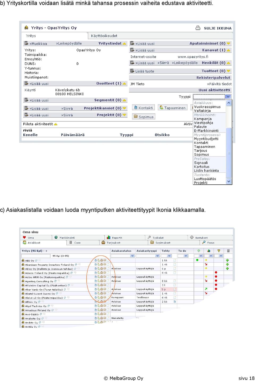255x381 pixels.
Task: Click the green target icon in the list header
Action: coord(198,251)
